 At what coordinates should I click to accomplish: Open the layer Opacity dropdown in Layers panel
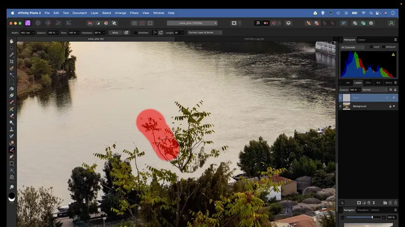coord(359,90)
